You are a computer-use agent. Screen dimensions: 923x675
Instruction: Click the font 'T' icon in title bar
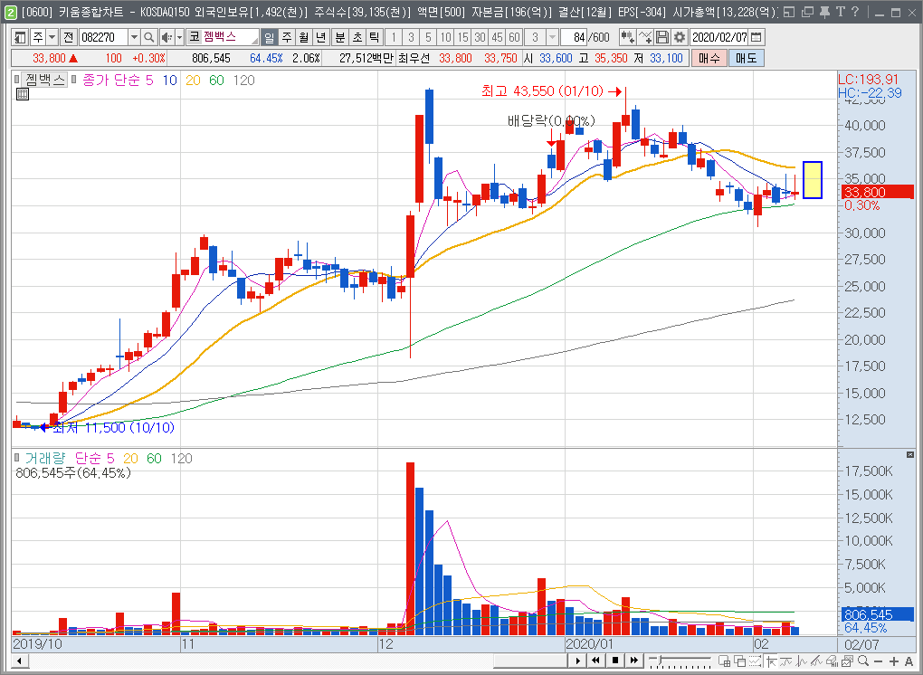[x=840, y=12]
